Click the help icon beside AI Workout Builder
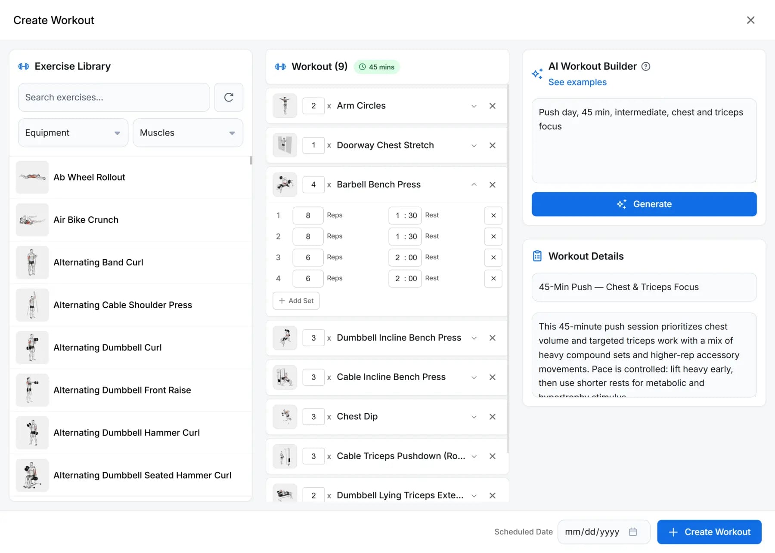Screen dimensions: 775x553 (645, 66)
